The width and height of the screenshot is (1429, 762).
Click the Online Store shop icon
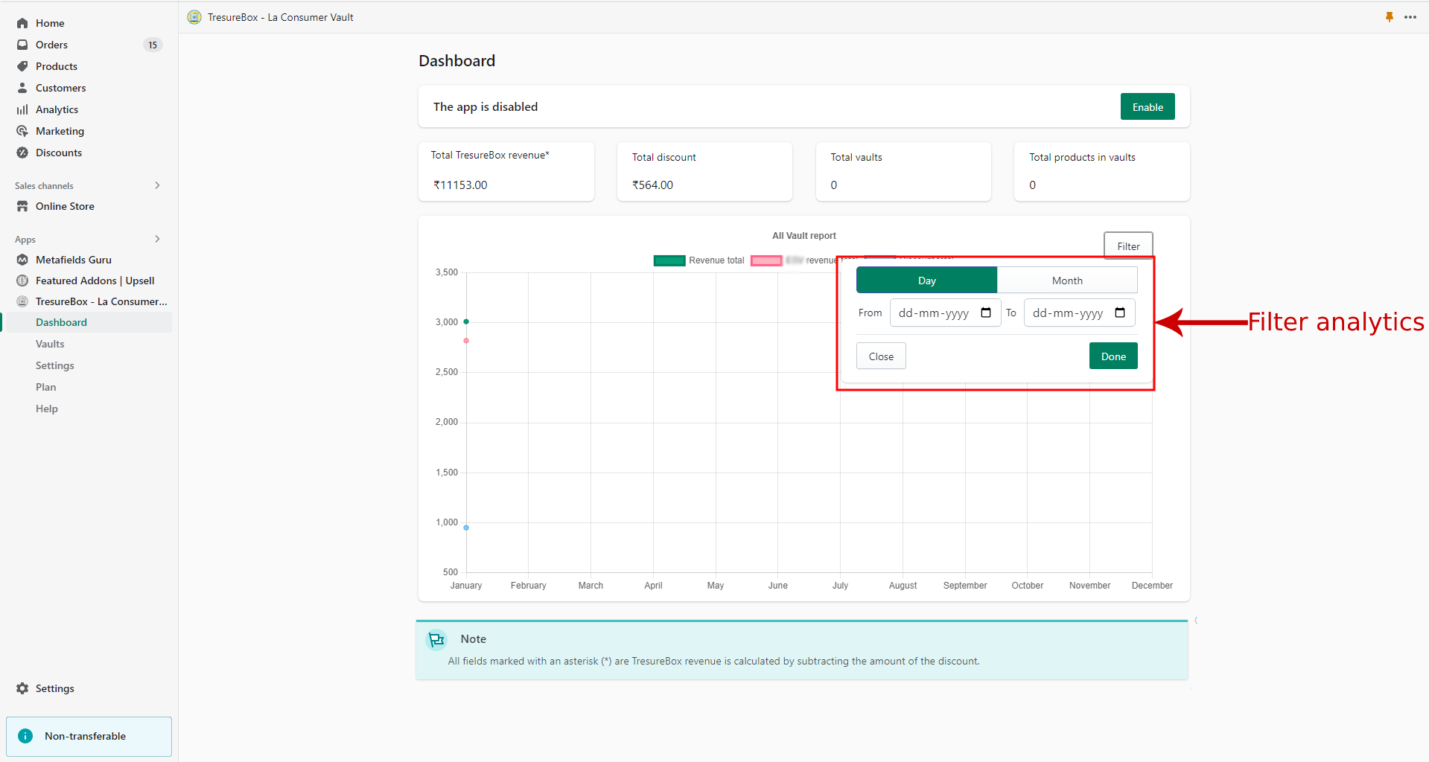[22, 206]
